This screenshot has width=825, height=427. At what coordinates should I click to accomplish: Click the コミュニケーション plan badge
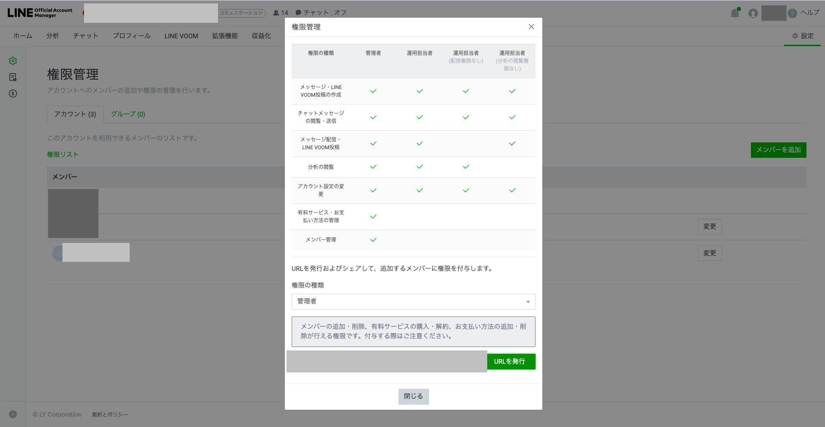coord(241,13)
